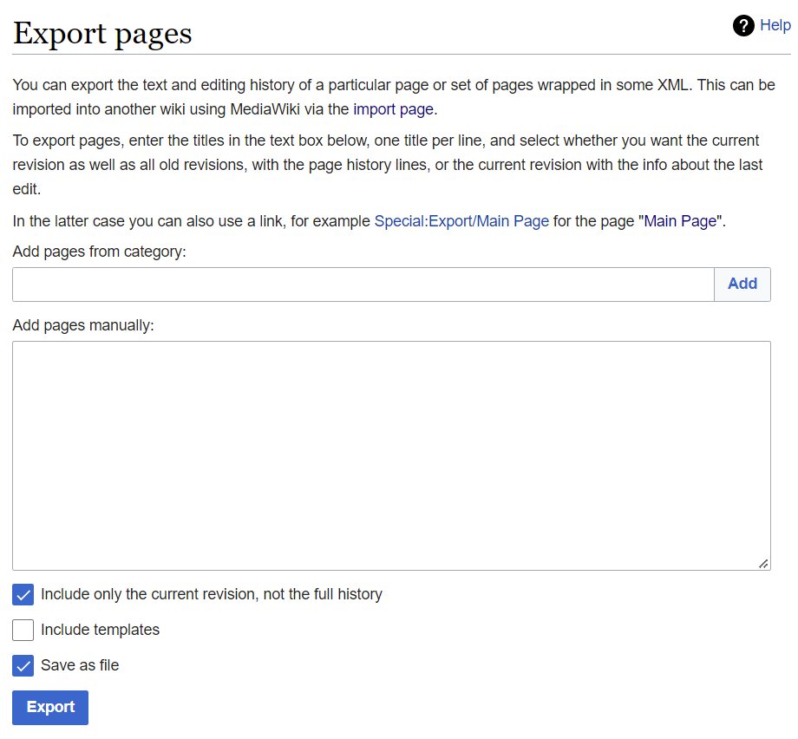Enable the Include templates checkbox

(23, 631)
